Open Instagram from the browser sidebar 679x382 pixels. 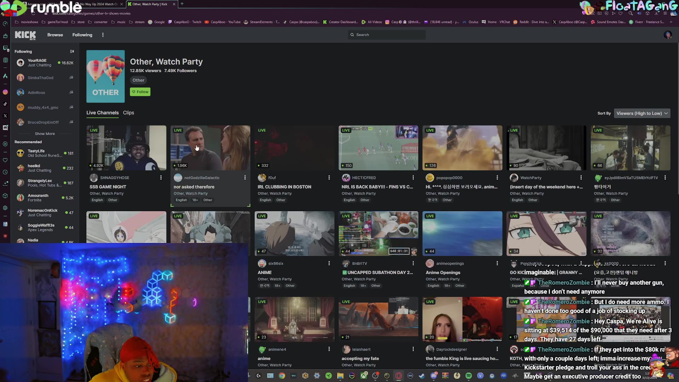tap(5, 91)
